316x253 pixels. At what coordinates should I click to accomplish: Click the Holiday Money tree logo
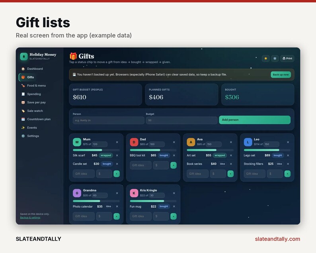point(24,57)
